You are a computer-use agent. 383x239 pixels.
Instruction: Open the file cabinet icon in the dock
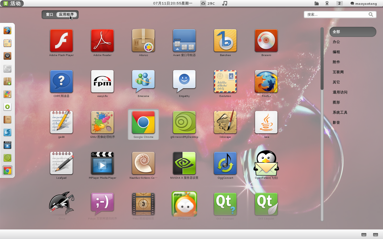click(x=7, y=69)
